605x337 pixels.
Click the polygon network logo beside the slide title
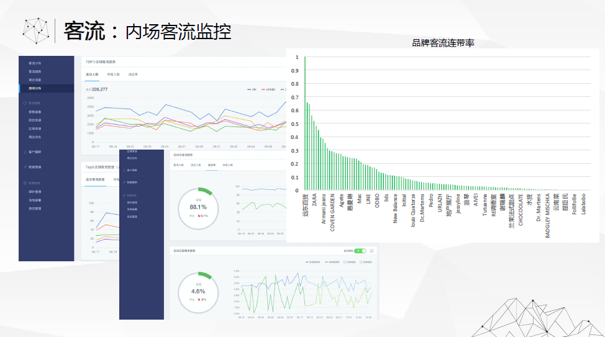point(36,30)
